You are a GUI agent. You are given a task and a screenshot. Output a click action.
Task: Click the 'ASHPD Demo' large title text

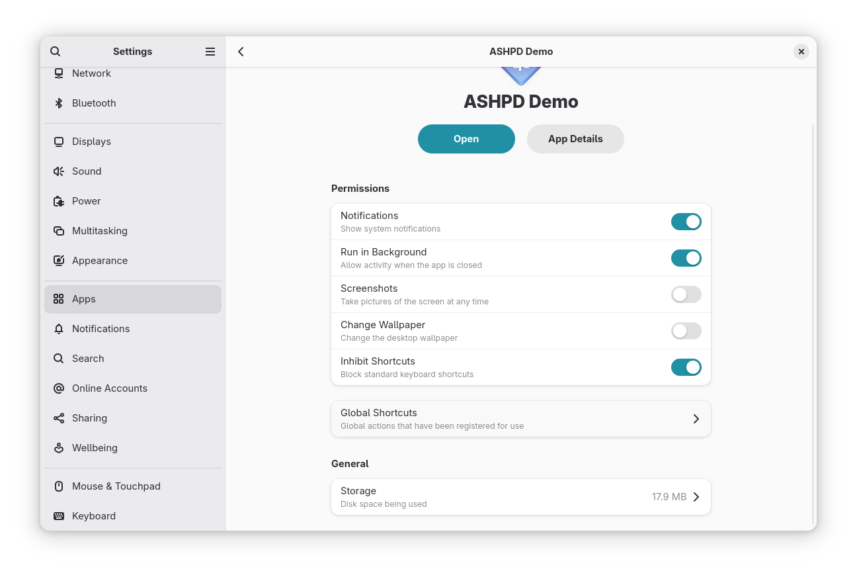[521, 102]
